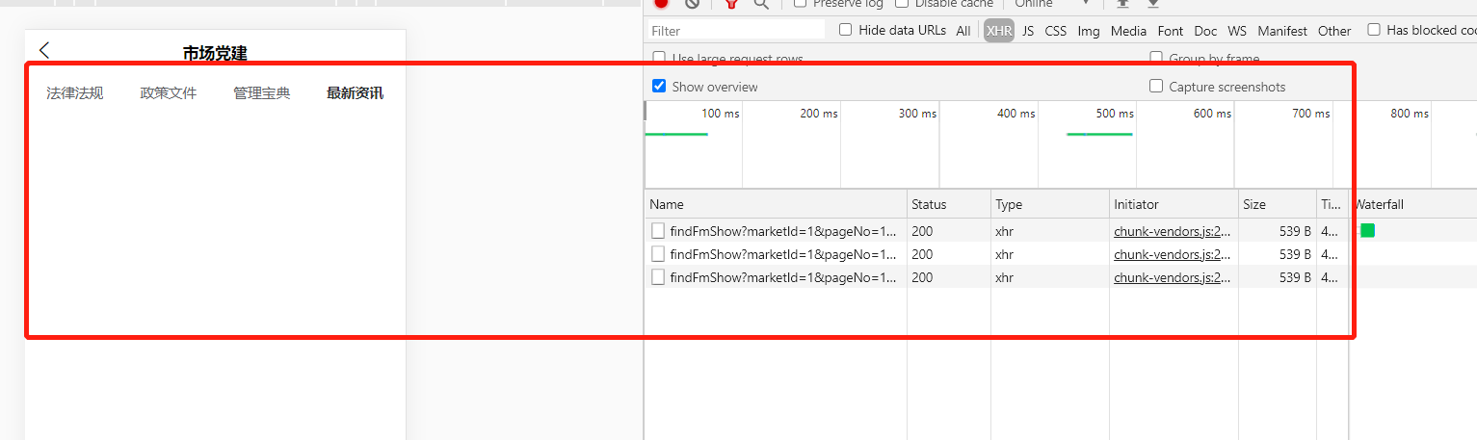
Task: Select the Manifest request type filter
Action: coord(1282,31)
